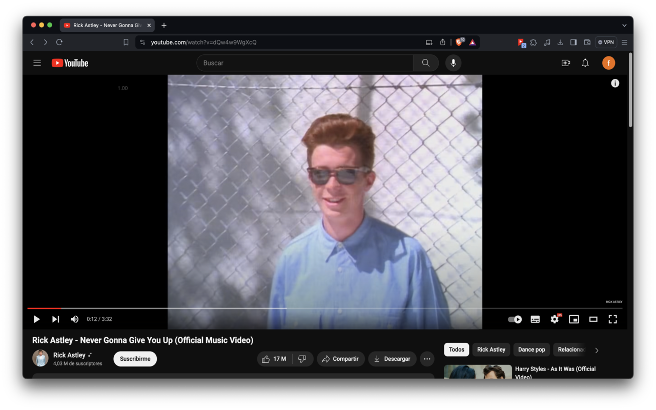Click the browser address bar URL
Viewport: 656px width, 410px height.
pos(203,42)
